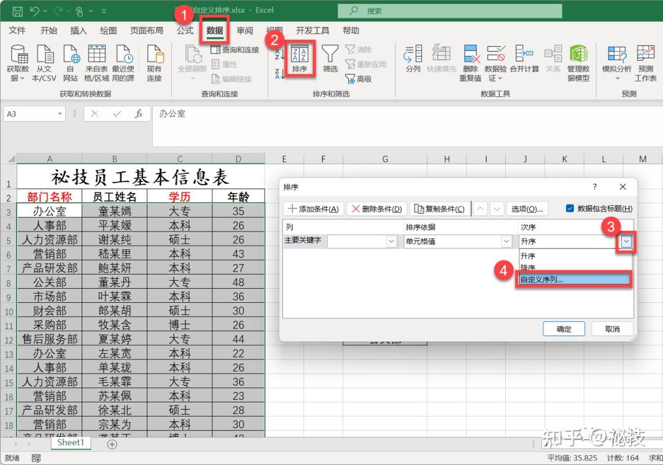663x465 pixels.
Task: Click 添加条件 button to add level
Action: (313, 209)
